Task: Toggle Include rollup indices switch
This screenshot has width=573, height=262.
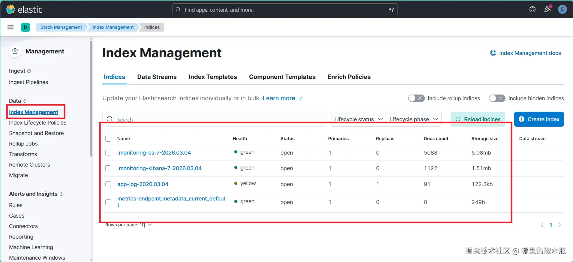Action: pos(416,98)
